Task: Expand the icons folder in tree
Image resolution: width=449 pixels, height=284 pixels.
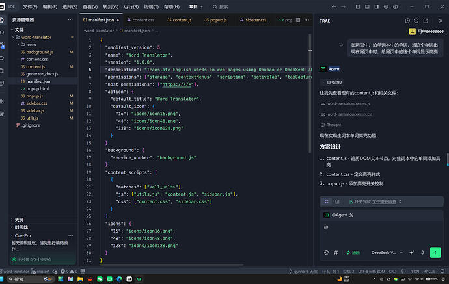Action: click(x=31, y=45)
